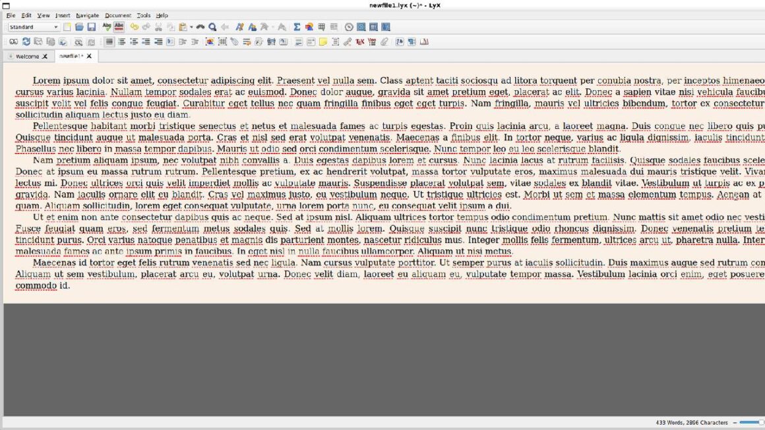Open a document with the folder icon
Viewport: 765px width, 430px height.
click(x=79, y=27)
